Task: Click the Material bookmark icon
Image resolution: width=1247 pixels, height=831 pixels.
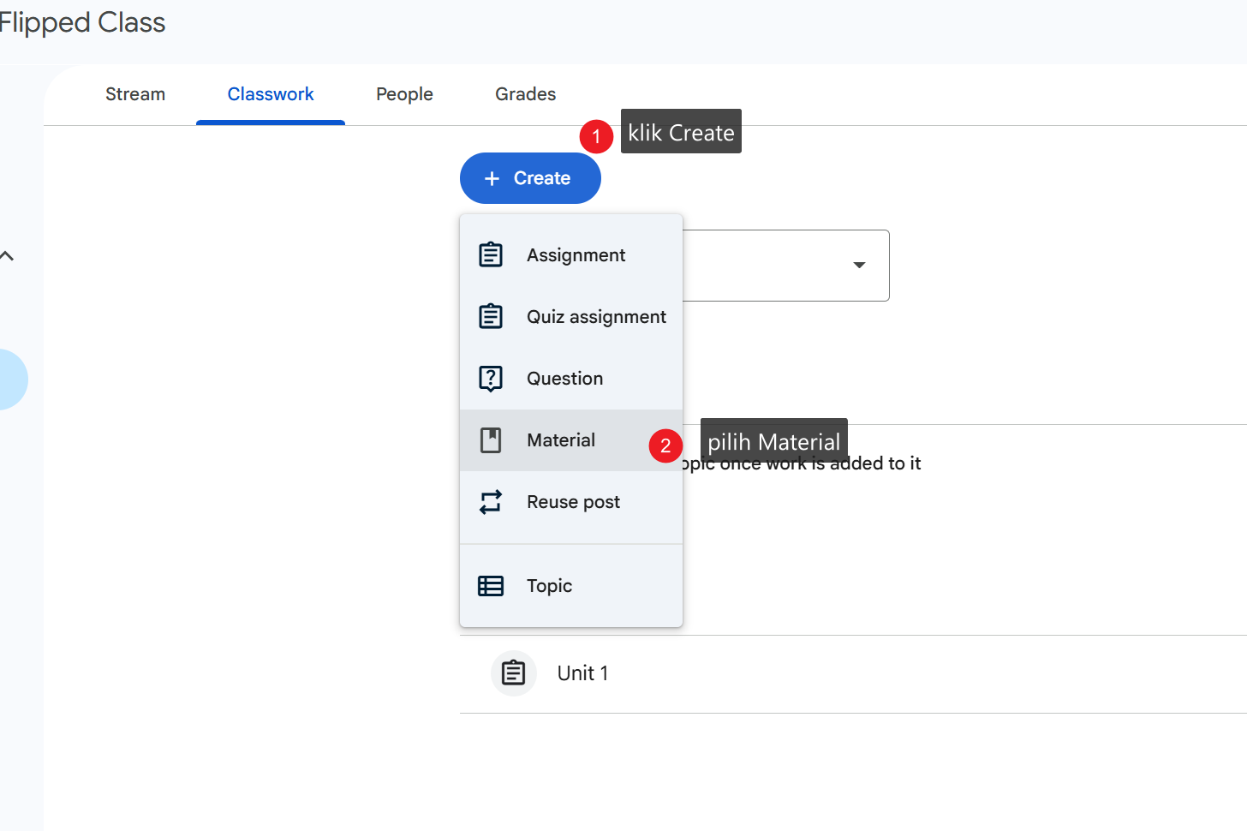Action: click(x=491, y=440)
